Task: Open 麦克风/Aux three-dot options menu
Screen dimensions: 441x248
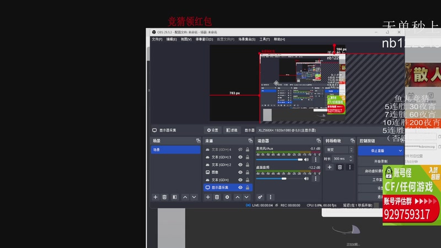Action: [315, 159]
